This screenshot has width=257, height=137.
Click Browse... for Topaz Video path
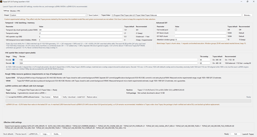247,15
